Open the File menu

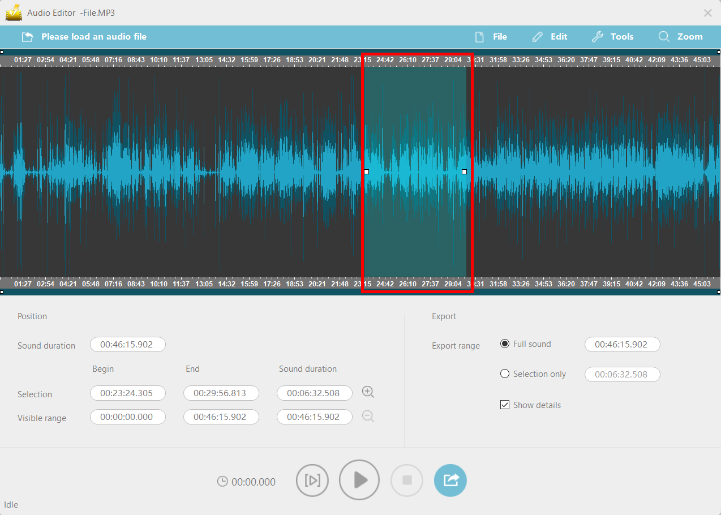click(491, 36)
